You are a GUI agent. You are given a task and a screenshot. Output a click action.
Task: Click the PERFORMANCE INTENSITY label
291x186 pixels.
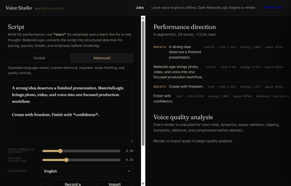coord(21,151)
